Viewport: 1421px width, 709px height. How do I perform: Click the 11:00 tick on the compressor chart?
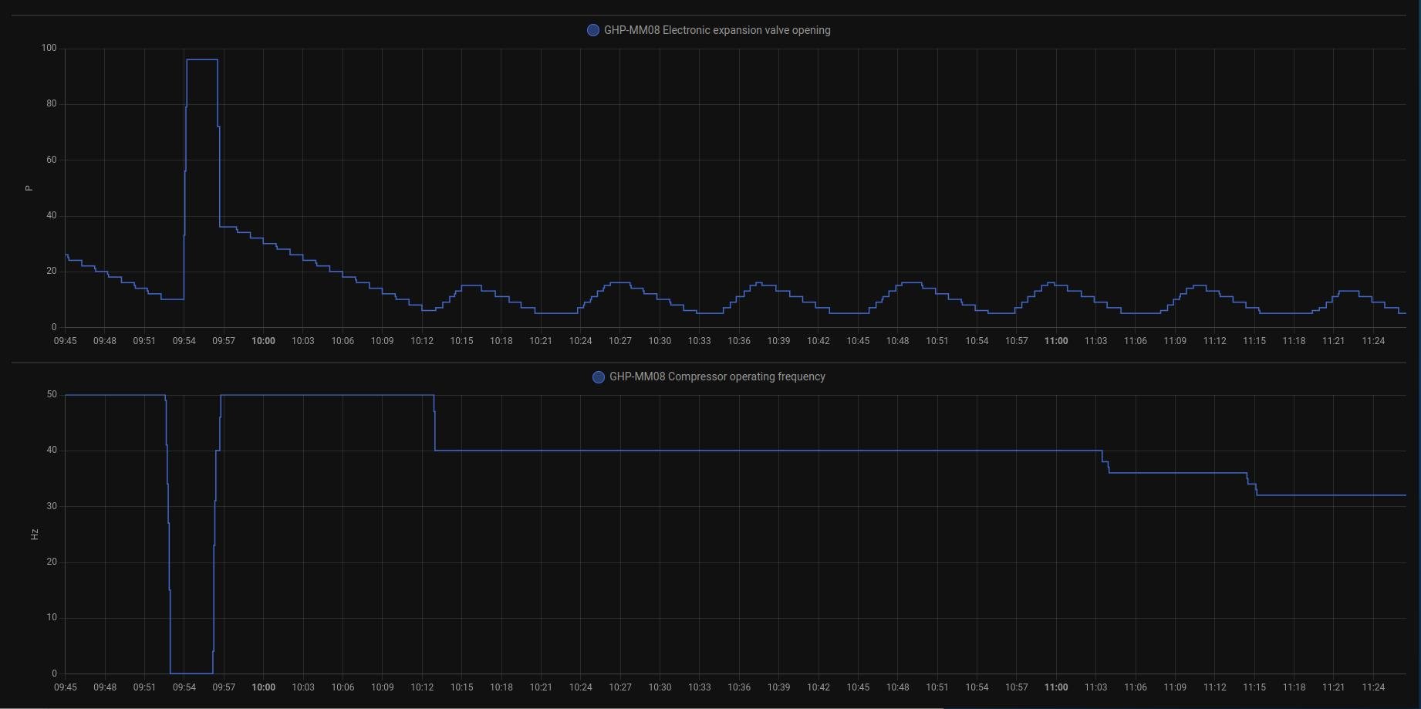1056,687
